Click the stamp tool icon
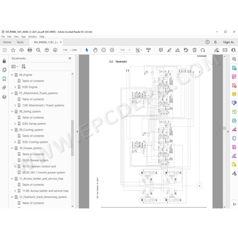Screen dimensions: 238x238 [186, 50]
